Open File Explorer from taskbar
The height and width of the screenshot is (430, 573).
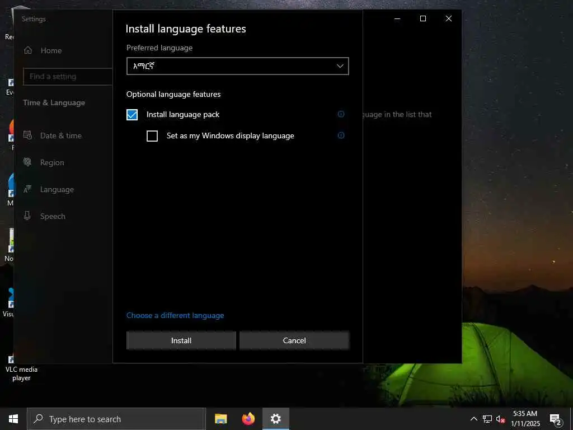pos(220,419)
